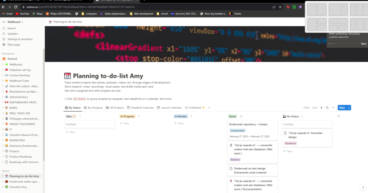Open Onderzoek welke repo page
Viewport: 368px width, 193px height.
click(24, 182)
